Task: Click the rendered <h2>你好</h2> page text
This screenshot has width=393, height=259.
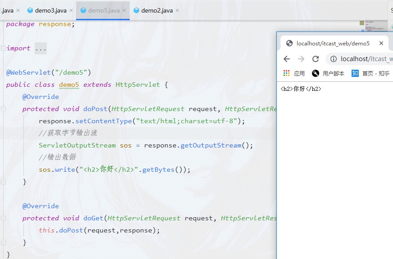Action: click(x=301, y=89)
